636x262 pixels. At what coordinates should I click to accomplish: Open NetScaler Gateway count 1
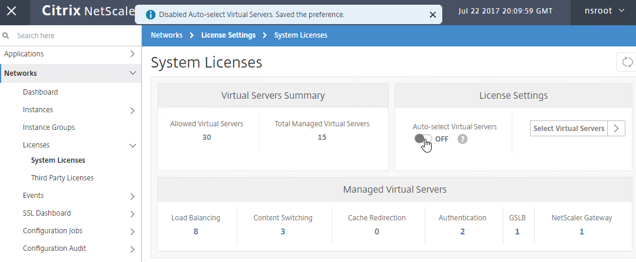[x=582, y=231]
